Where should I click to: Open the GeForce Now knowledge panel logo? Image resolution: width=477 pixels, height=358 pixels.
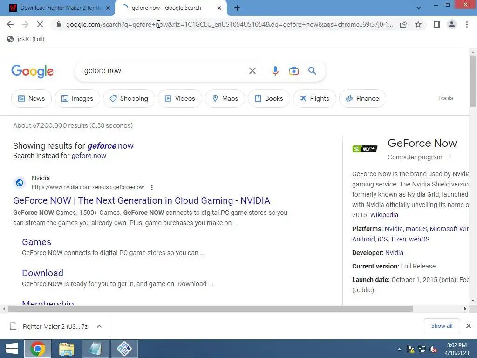[365, 149]
